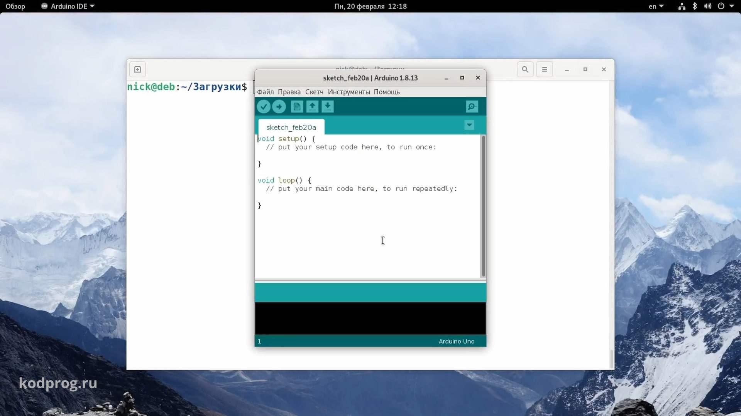Select the sketch_feb20a tab
This screenshot has width=741, height=416.
[291, 127]
